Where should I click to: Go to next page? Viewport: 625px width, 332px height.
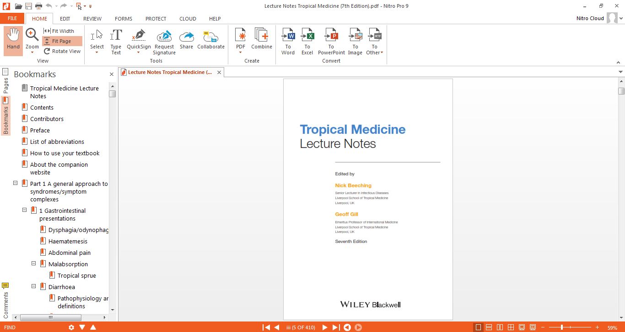click(x=325, y=327)
